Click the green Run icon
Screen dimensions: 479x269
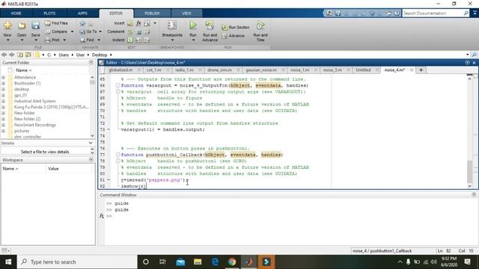tap(193, 25)
